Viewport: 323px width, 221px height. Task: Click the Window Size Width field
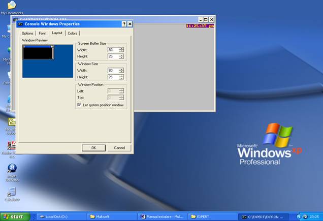click(x=113, y=71)
